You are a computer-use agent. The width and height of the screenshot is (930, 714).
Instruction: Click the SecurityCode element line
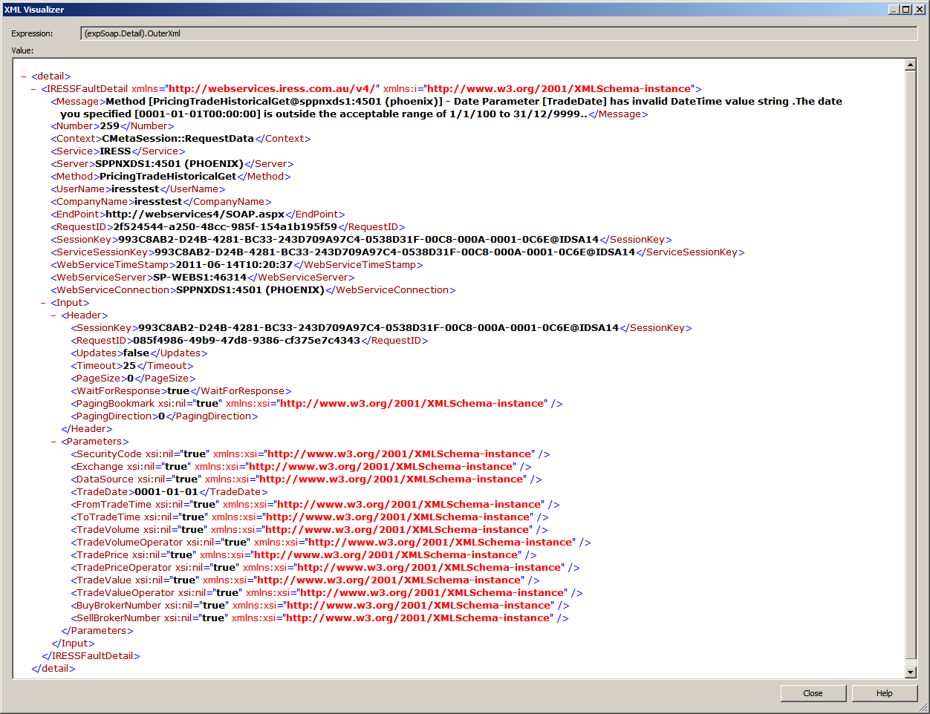click(310, 454)
